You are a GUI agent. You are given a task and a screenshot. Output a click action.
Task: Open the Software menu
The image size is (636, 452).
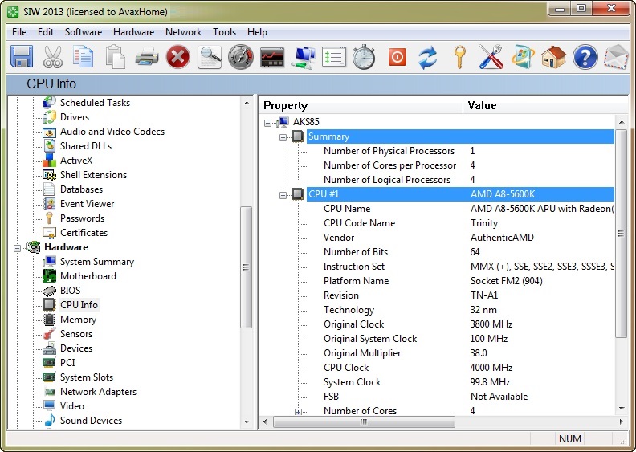[x=84, y=32]
